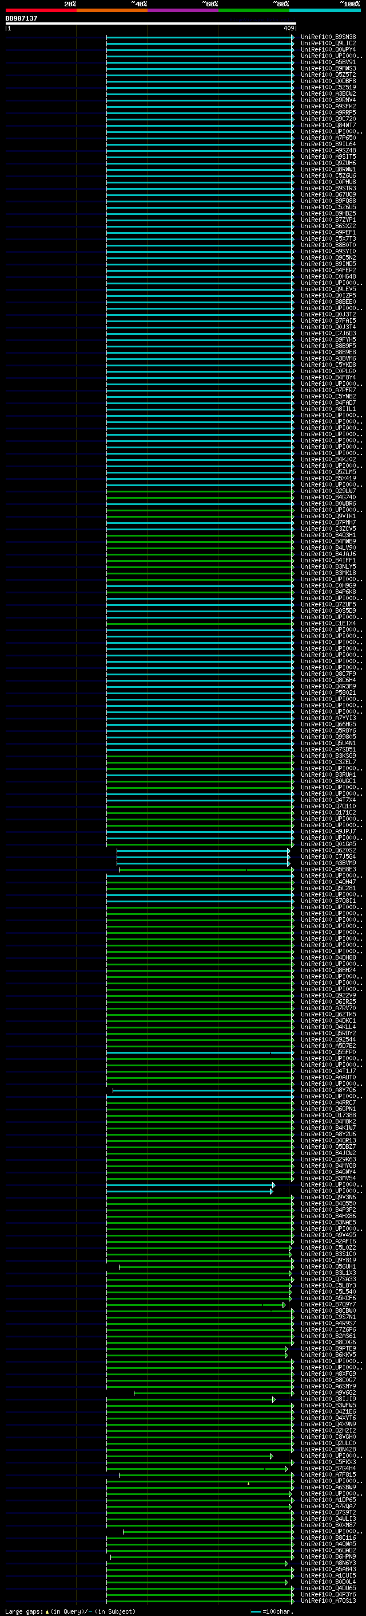Click hit UniRef100_A9JPJ7
The image size is (366, 1616).
coord(328,831)
